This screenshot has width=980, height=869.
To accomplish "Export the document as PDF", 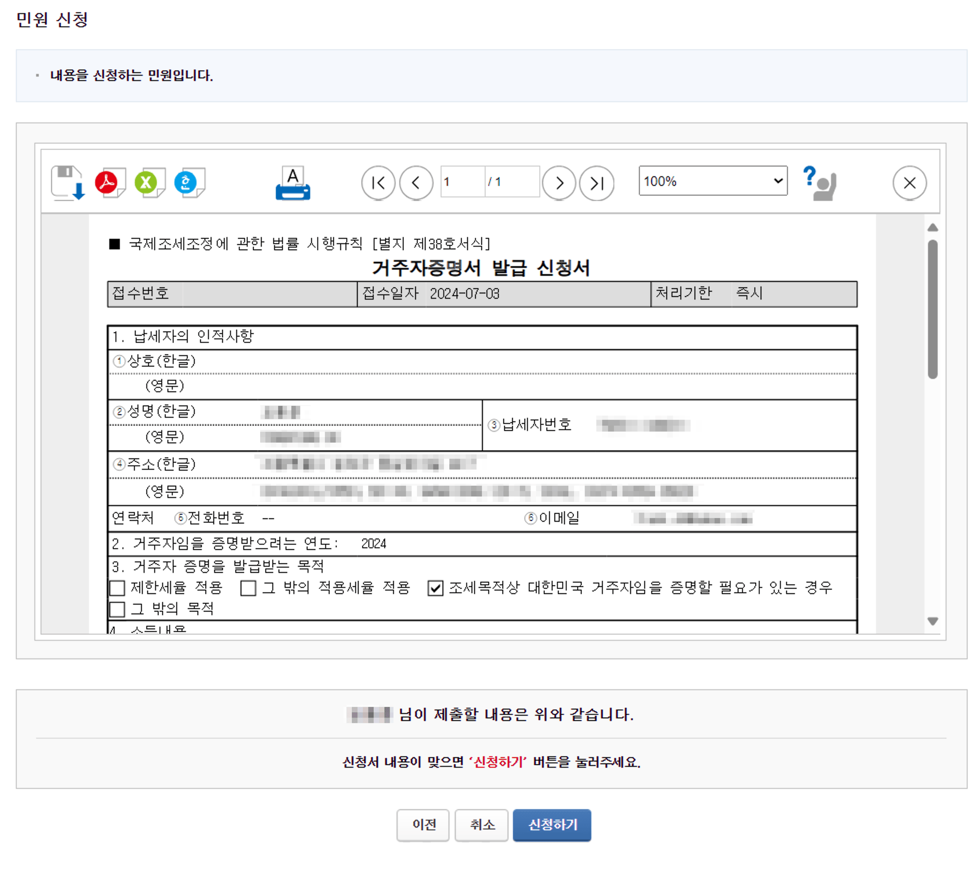I will pyautogui.click(x=110, y=183).
